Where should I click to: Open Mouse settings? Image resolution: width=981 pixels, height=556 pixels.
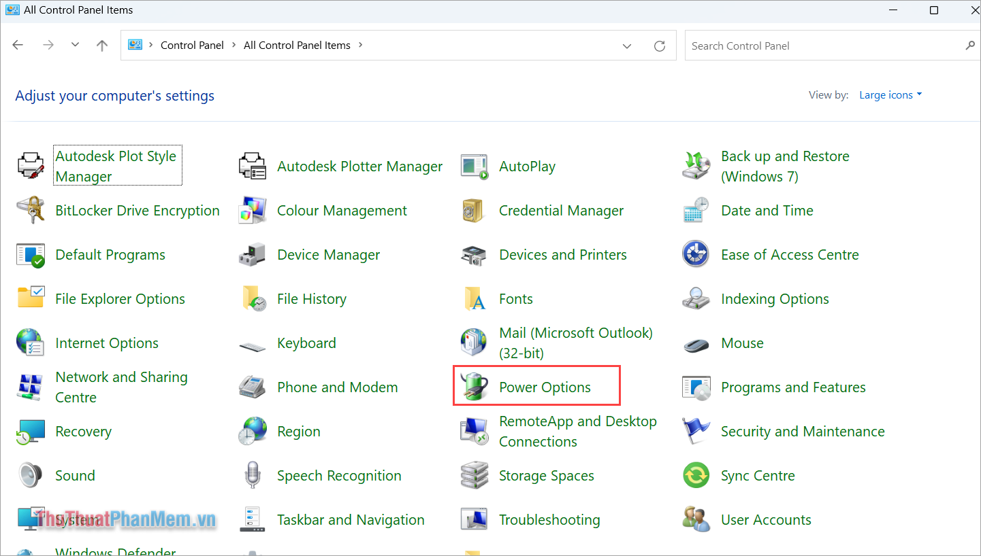tap(742, 343)
